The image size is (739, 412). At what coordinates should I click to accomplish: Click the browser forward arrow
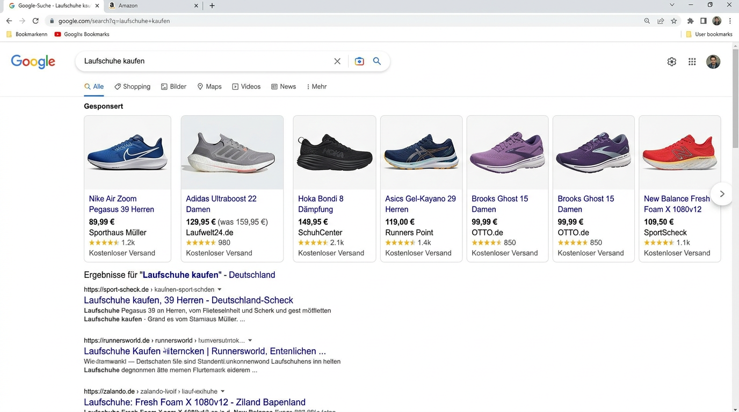coord(22,21)
